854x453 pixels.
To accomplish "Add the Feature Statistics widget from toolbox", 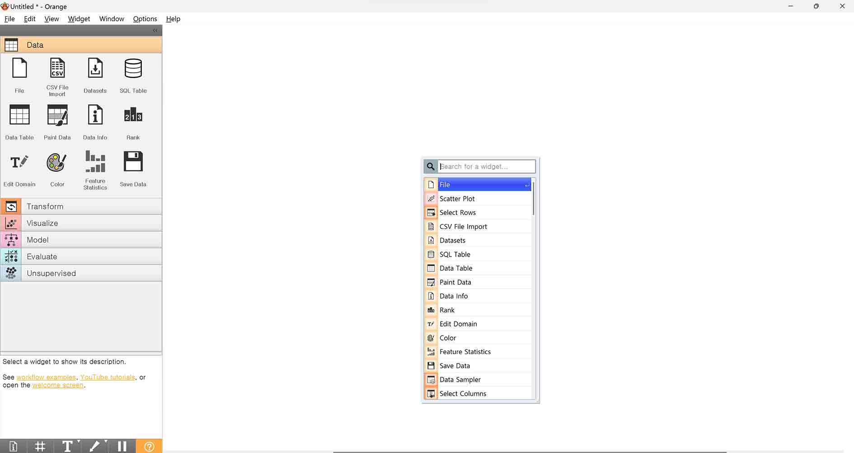I will point(95,170).
